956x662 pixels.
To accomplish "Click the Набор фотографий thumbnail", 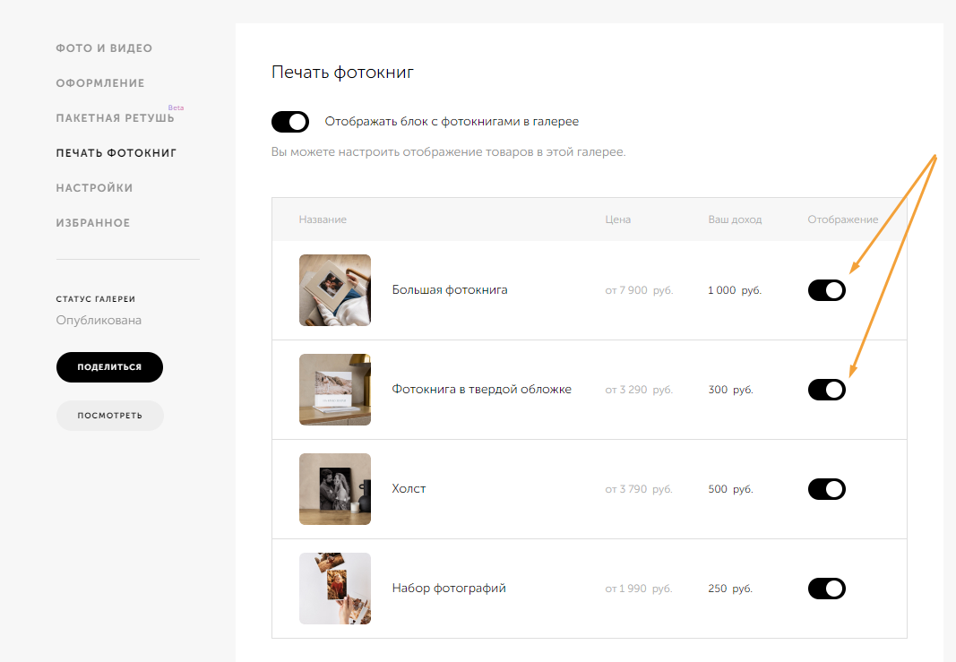I will point(334,589).
